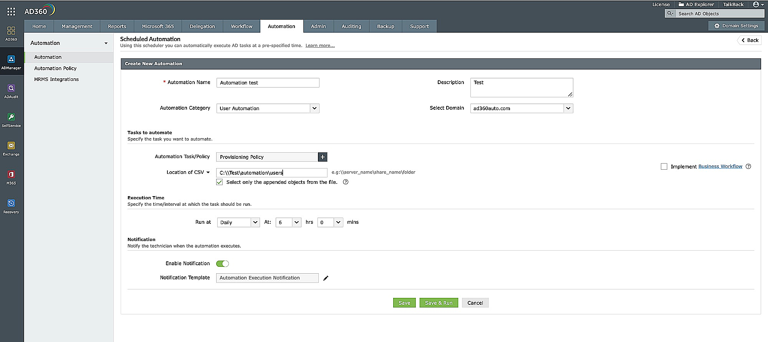768x342 pixels.
Task: Open the Learn more link
Action: [320, 46]
